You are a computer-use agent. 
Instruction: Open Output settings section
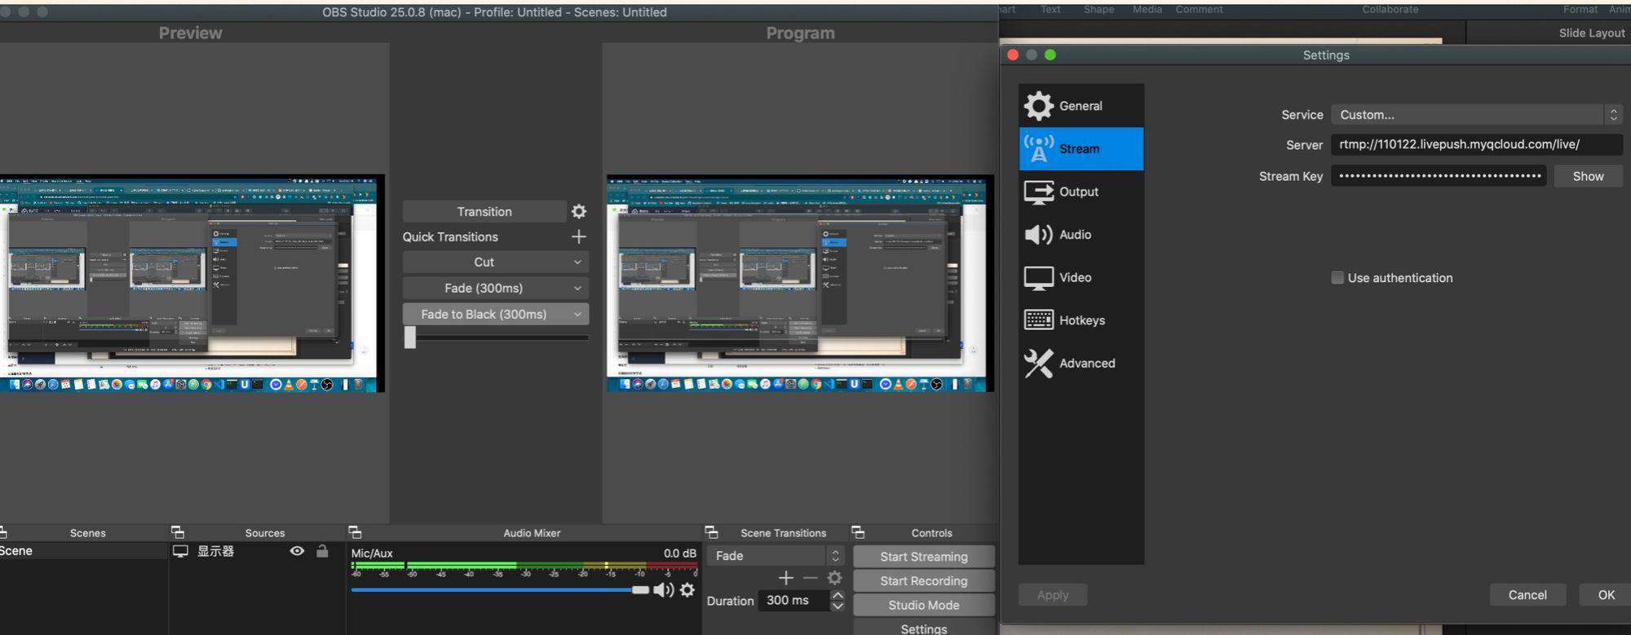(1081, 192)
